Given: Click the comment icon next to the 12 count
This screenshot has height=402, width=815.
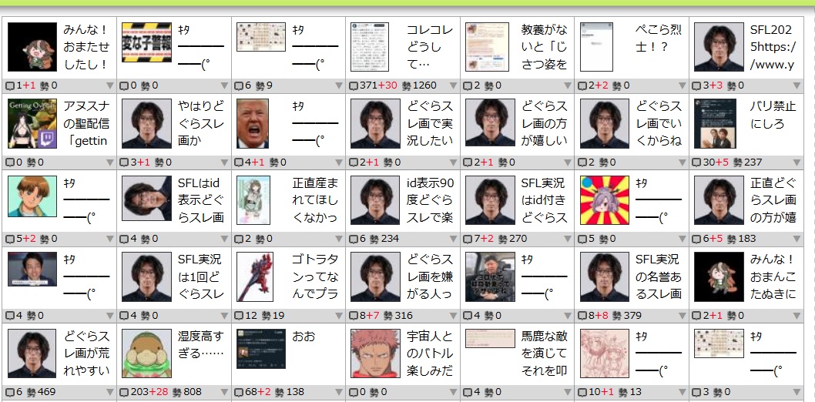Looking at the screenshot, I should [240, 315].
